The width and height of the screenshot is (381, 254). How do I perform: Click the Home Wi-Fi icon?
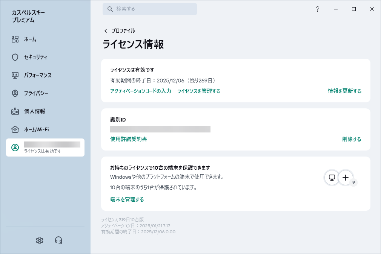(15, 129)
